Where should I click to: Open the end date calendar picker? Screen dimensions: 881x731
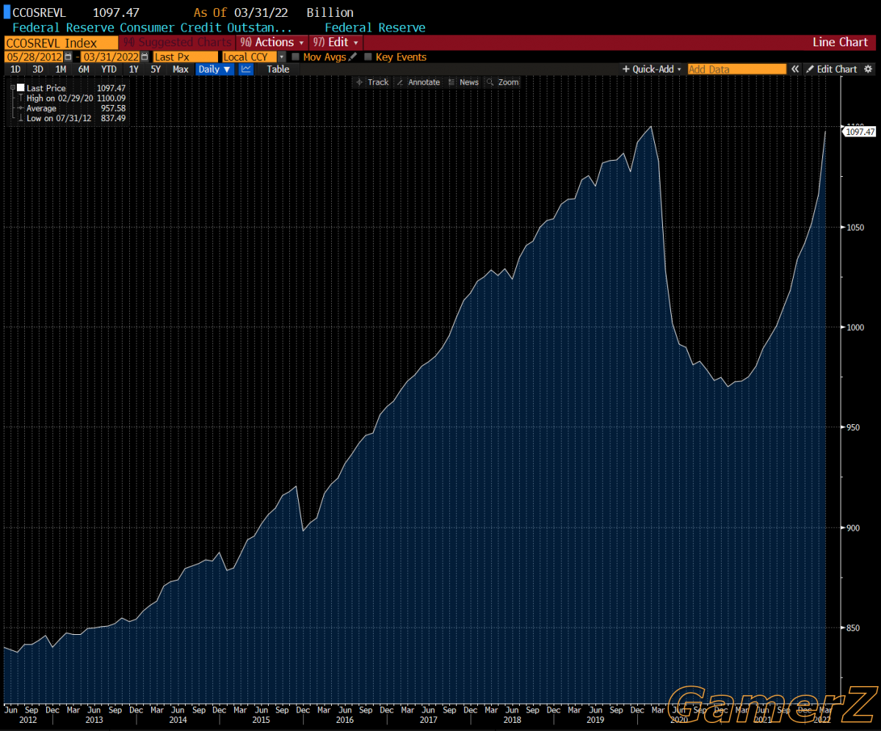(x=144, y=57)
